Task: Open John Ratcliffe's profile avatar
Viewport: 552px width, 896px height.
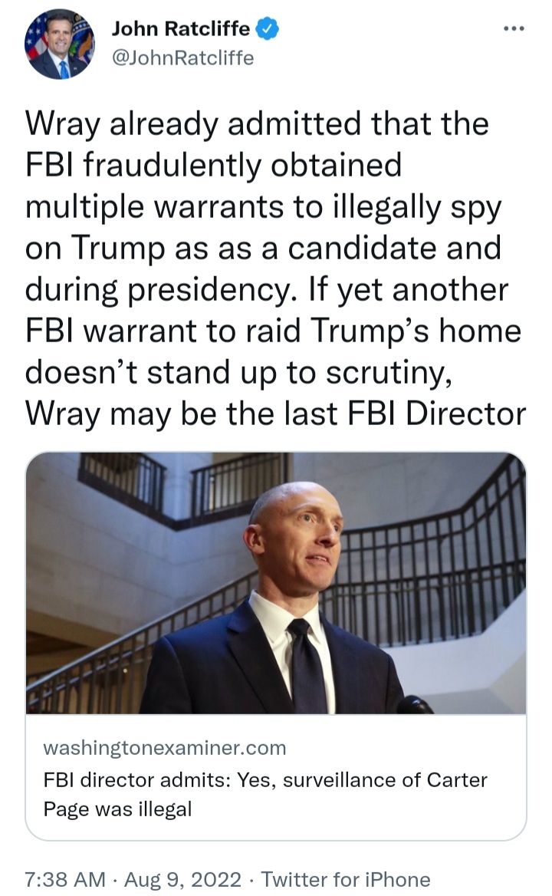Action: pyautogui.click(x=59, y=44)
